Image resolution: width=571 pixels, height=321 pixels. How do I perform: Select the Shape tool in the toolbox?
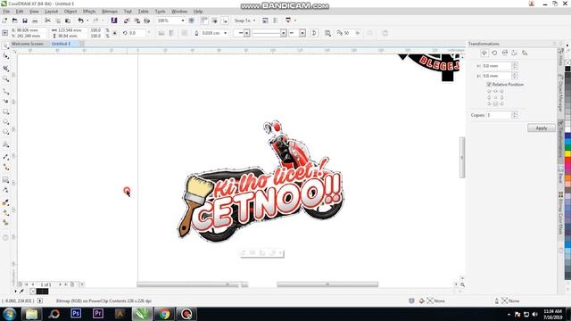click(x=5, y=56)
